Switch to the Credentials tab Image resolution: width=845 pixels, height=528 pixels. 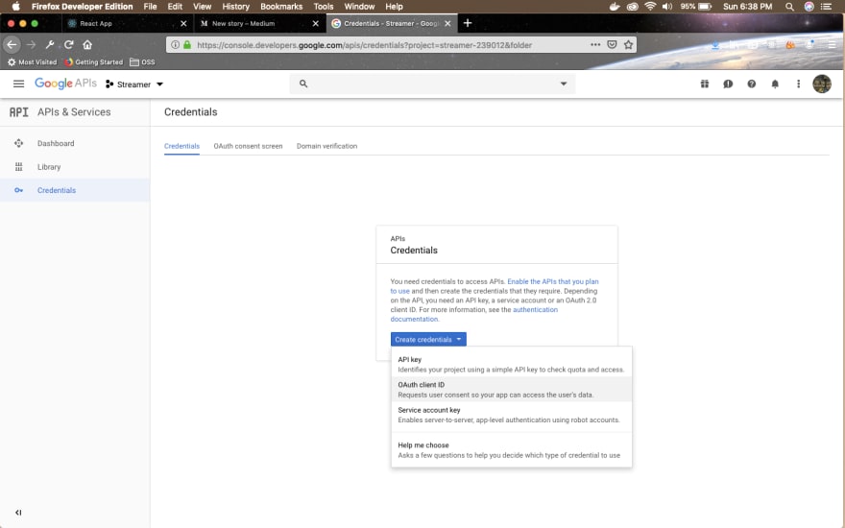coord(181,146)
